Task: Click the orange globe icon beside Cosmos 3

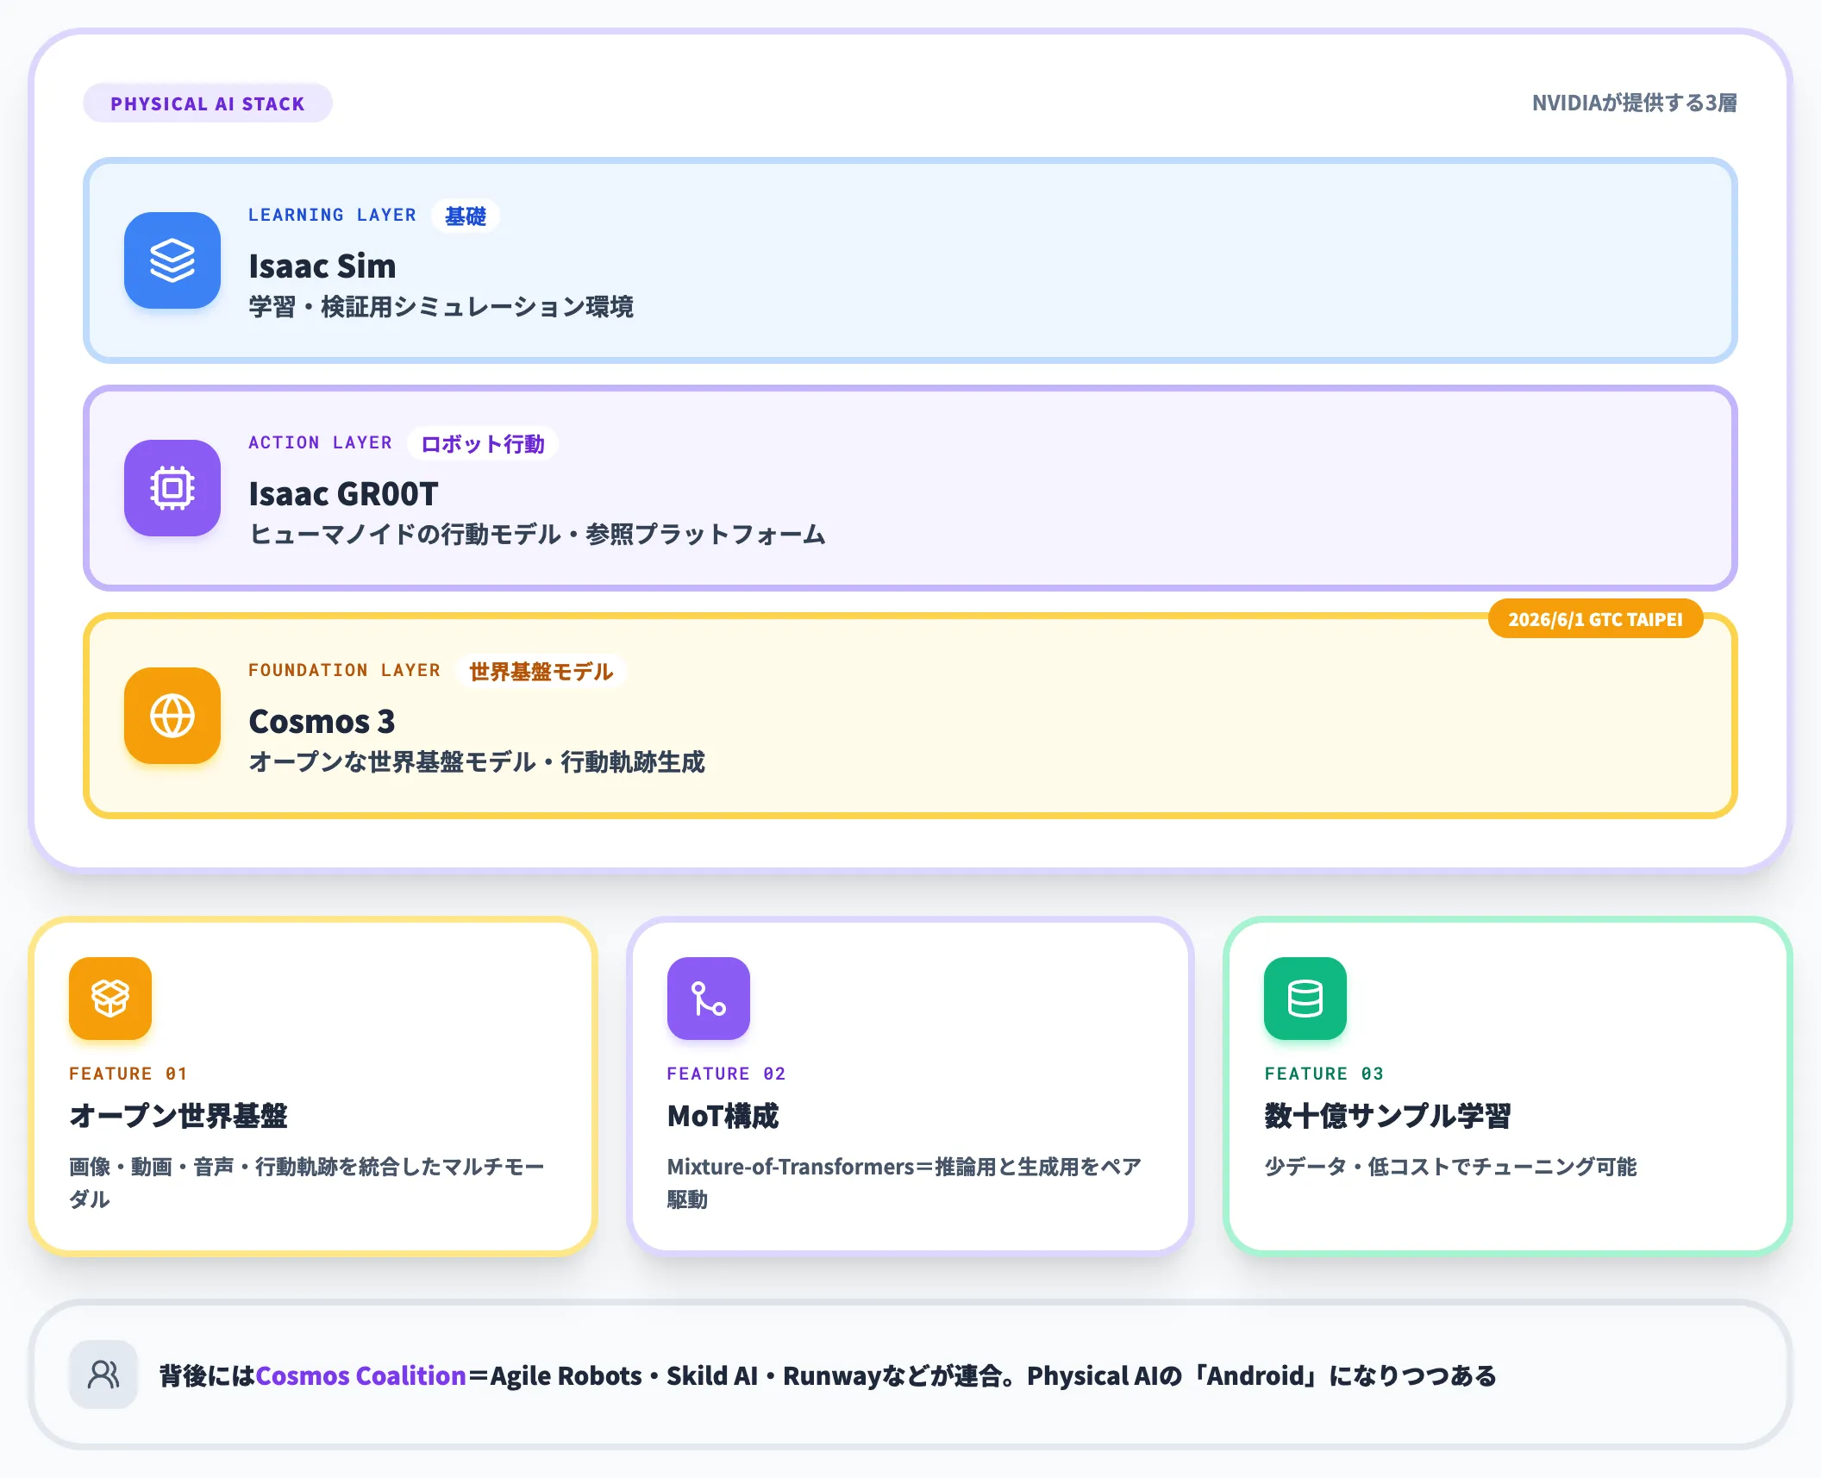Action: pos(172,716)
